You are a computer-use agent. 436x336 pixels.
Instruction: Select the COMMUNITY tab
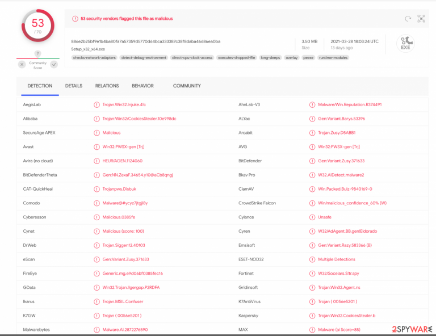coord(187,86)
